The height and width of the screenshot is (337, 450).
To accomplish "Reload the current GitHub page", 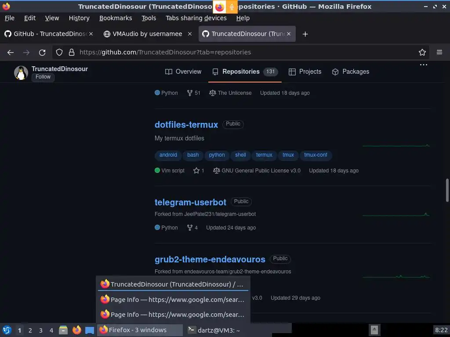I will click(42, 53).
